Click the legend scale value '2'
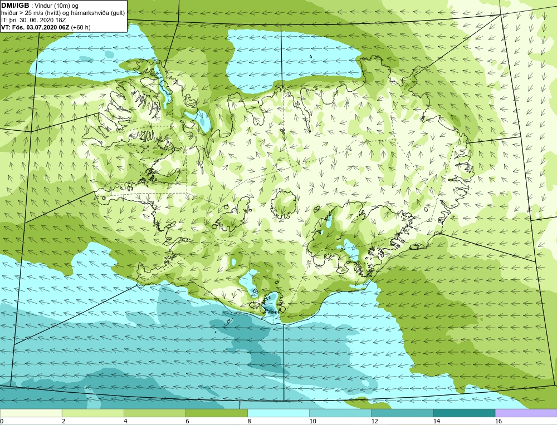557x425 pixels. [x=63, y=421]
